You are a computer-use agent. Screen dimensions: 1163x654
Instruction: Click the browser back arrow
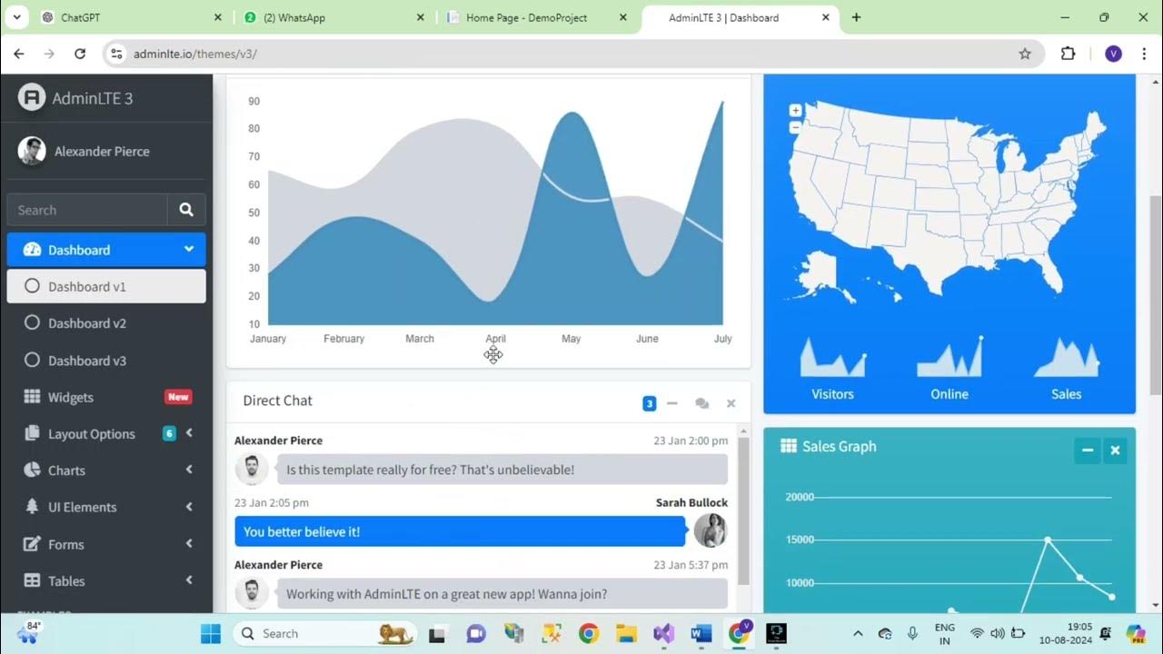(x=19, y=54)
